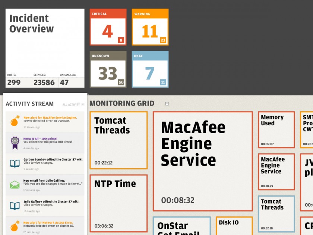Open the Tomcat Threads tile timed 00:22:12
This screenshot has width=313, height=235.
point(118,140)
